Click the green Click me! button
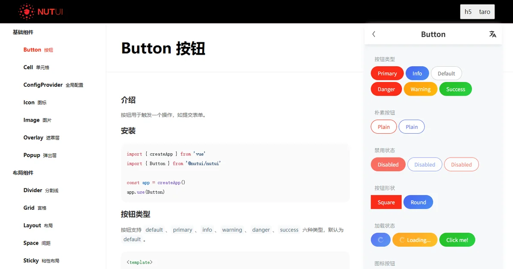Screen dimensions: 513x269 tap(457, 240)
